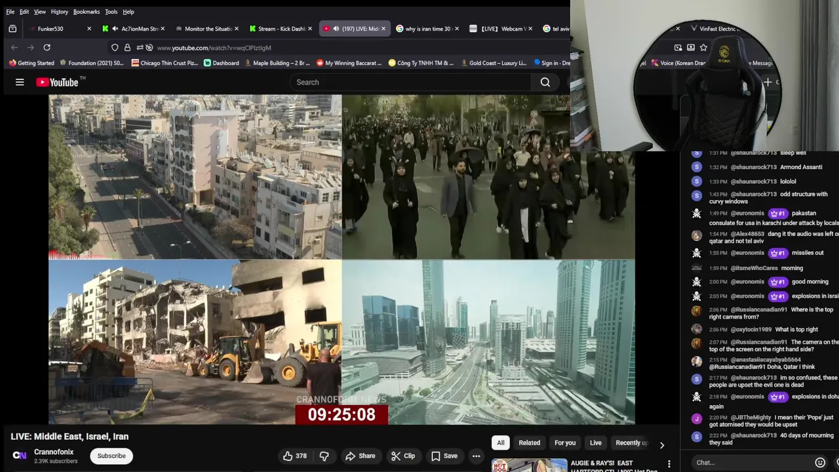Open options menu for Augie & Ray's video
Image resolution: width=839 pixels, height=472 pixels.
(x=669, y=464)
